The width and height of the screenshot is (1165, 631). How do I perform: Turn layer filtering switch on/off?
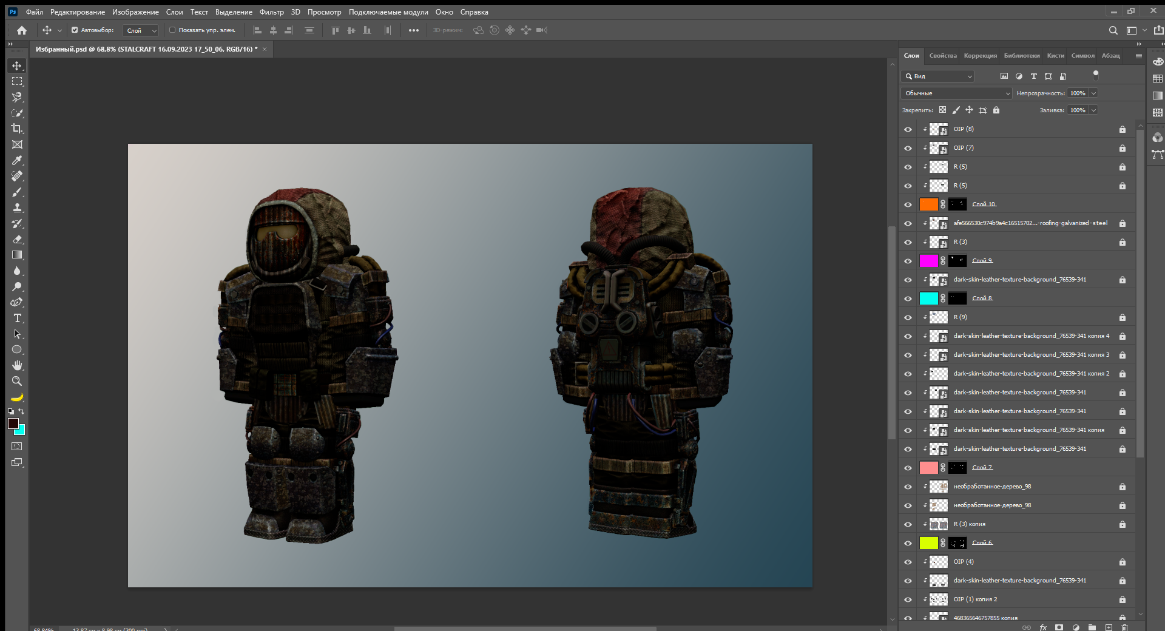point(1095,75)
